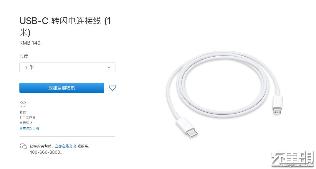Viewport: 316px width, 169px height.
Task: Click the 免费送货 shipping text
Action: (26, 123)
